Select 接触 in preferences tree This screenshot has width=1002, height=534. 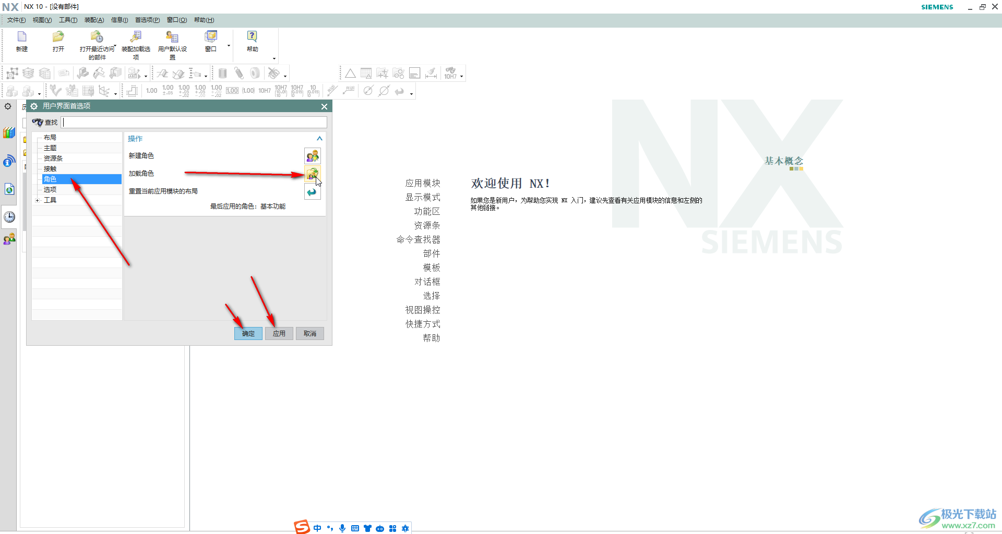point(50,169)
